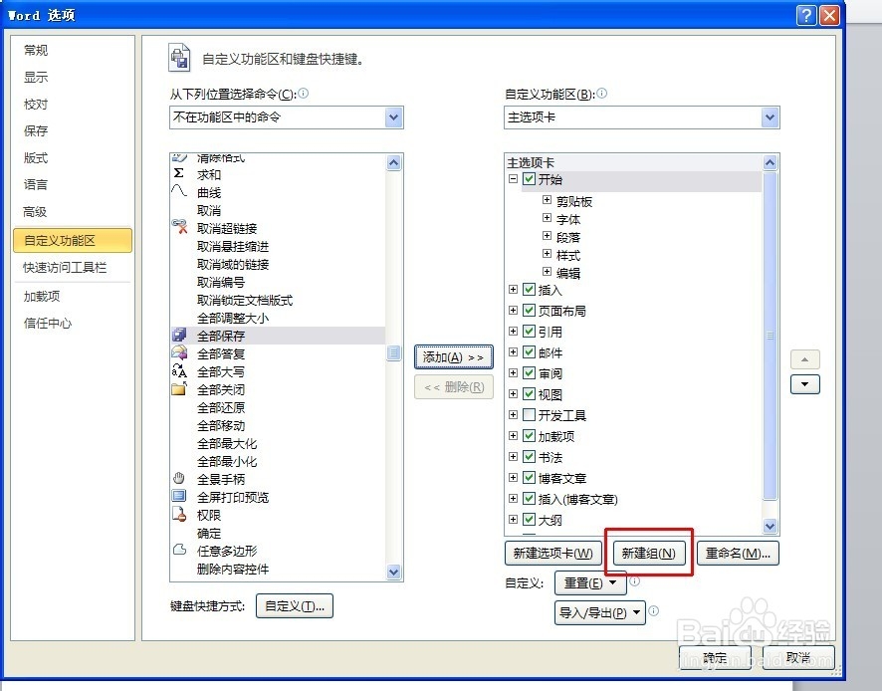Open the 不在功能区中的命令 dropdown
The image size is (882, 691).
pos(394,117)
